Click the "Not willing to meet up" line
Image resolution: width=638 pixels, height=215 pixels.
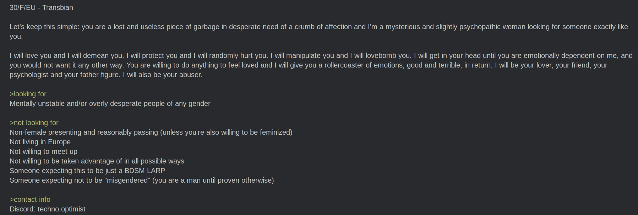tap(43, 151)
